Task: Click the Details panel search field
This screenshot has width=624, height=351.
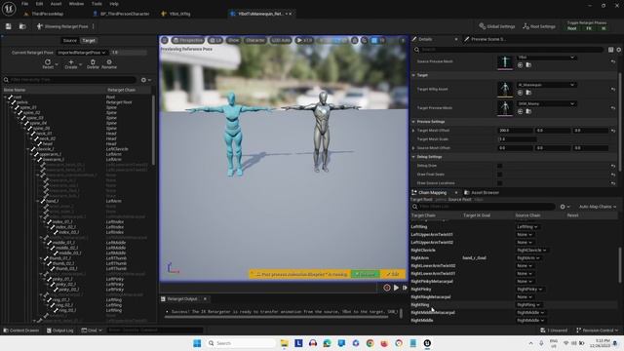Action: pos(508,50)
